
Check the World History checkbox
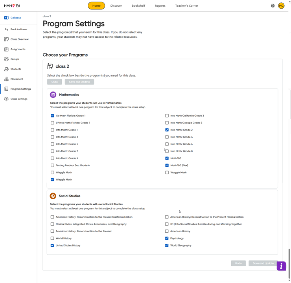click(x=52, y=238)
